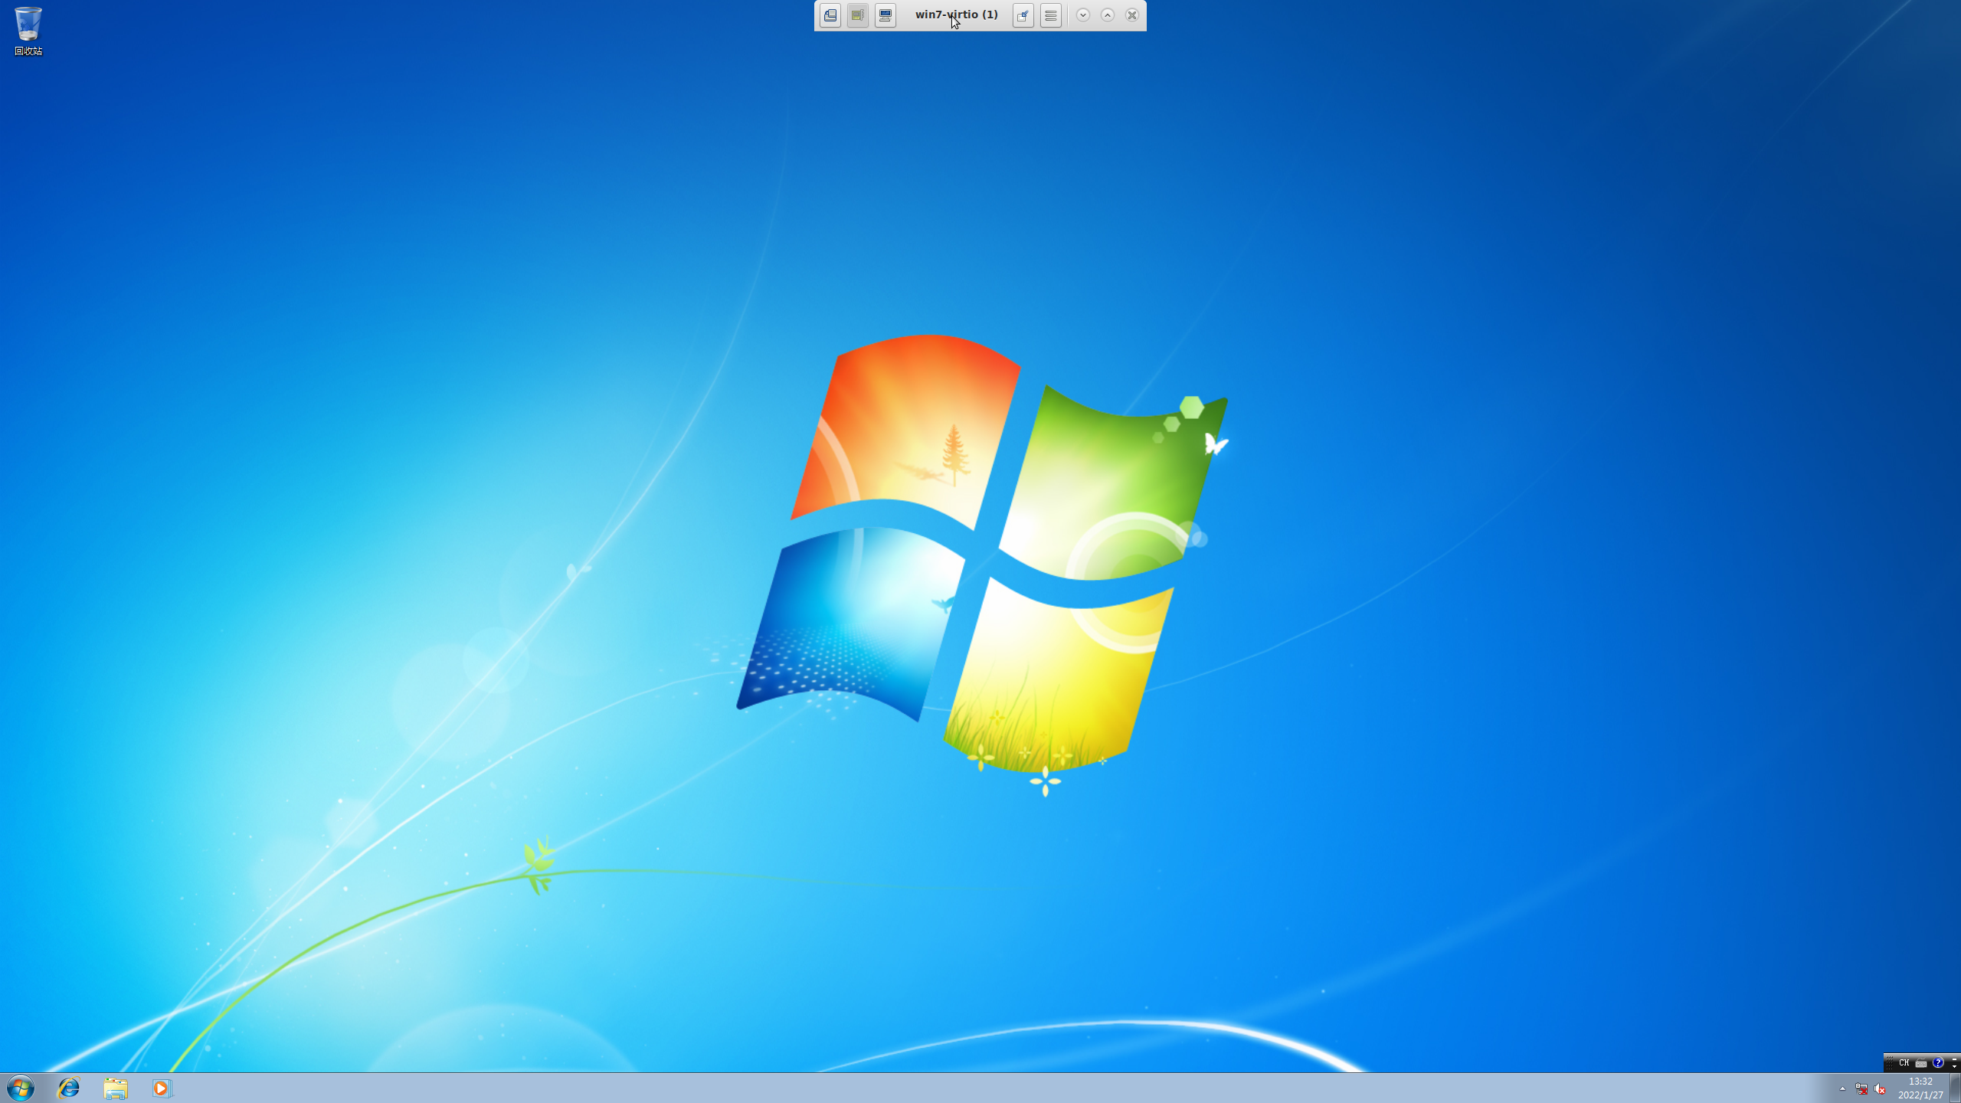Viewport: 1961px width, 1103px height.
Task: Click the disconnected network tray icon
Action: click(x=1861, y=1088)
